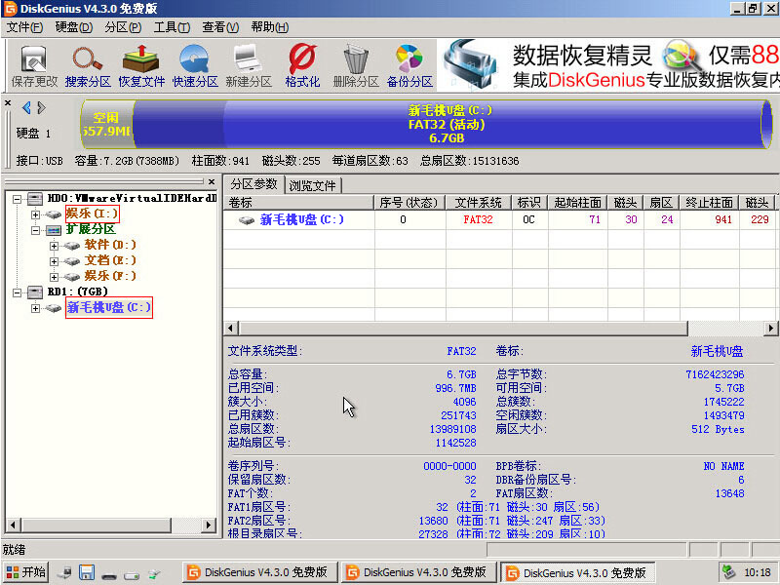Collapse the RD1 (7GB) disk node
The height and width of the screenshot is (585, 780).
tap(17, 292)
